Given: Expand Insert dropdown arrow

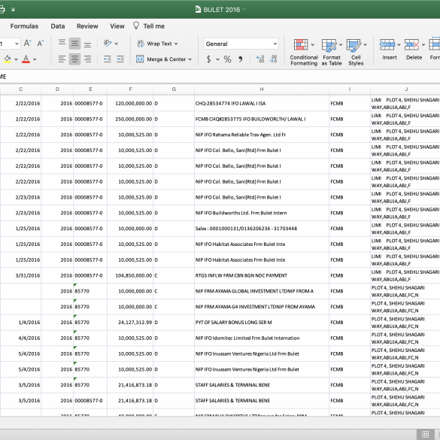Looking at the screenshot, I should coord(399,44).
